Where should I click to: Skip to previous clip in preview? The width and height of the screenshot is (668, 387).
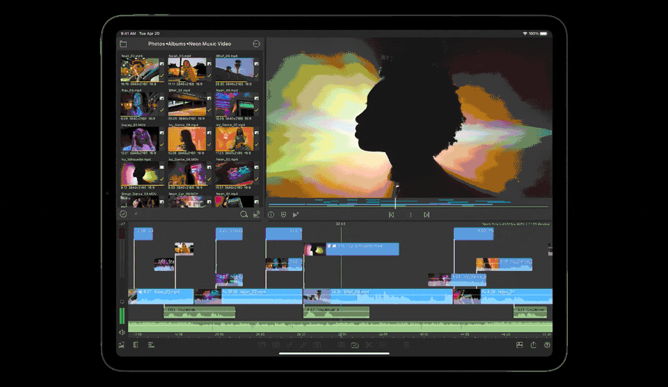[391, 215]
